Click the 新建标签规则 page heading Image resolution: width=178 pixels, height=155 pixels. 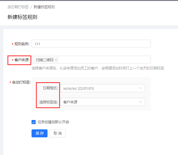[22, 17]
